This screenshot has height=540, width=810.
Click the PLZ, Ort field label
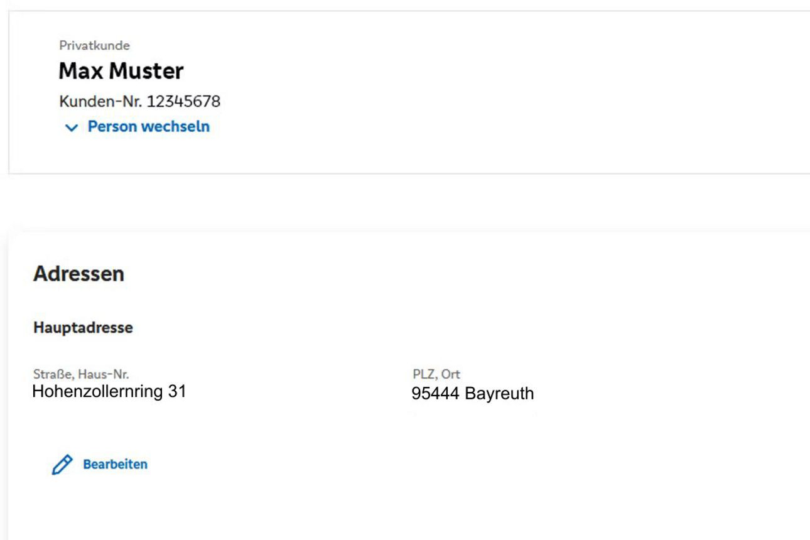tap(436, 374)
